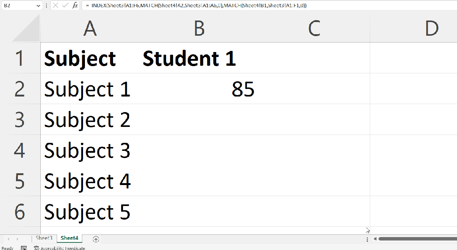Click the Subject 4 cell
The width and height of the screenshot is (457, 250).
click(x=88, y=181)
